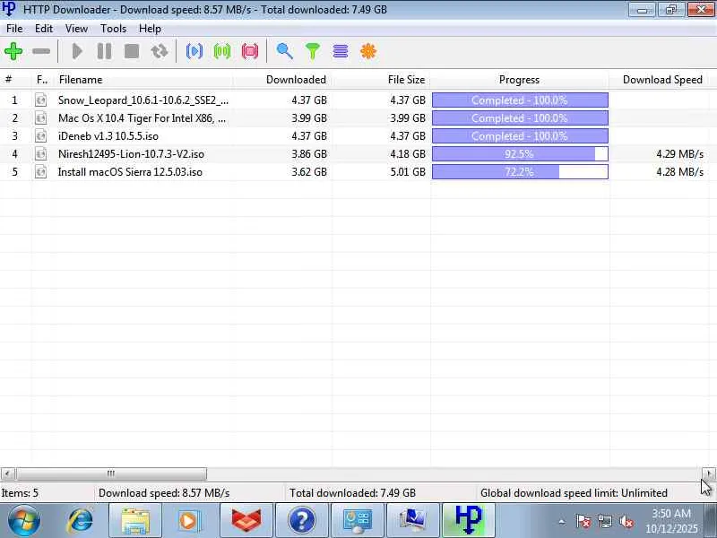Click the blue Start Inactive icon

pyautogui.click(x=194, y=51)
